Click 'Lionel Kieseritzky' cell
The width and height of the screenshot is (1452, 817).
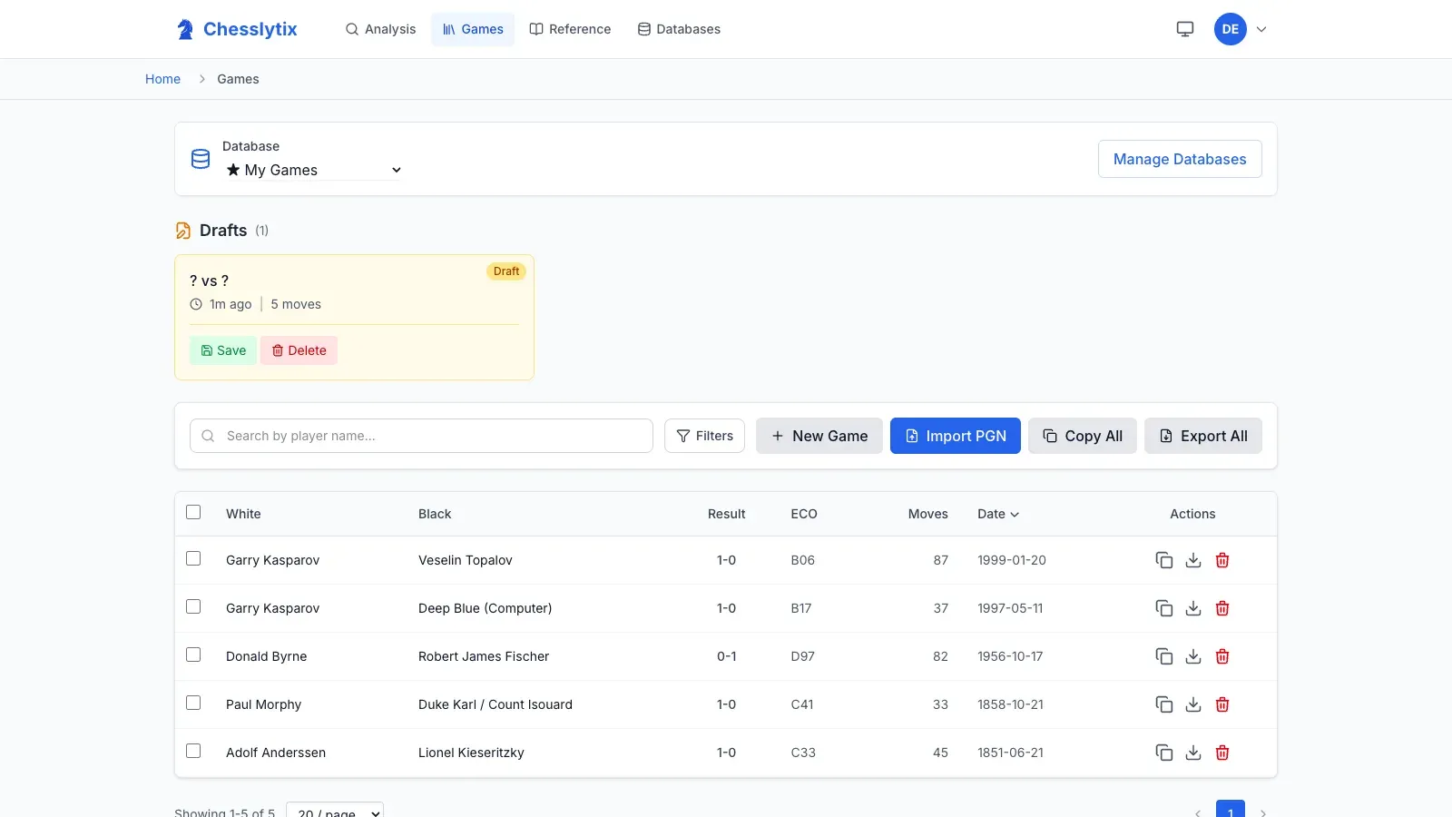pyautogui.click(x=471, y=753)
